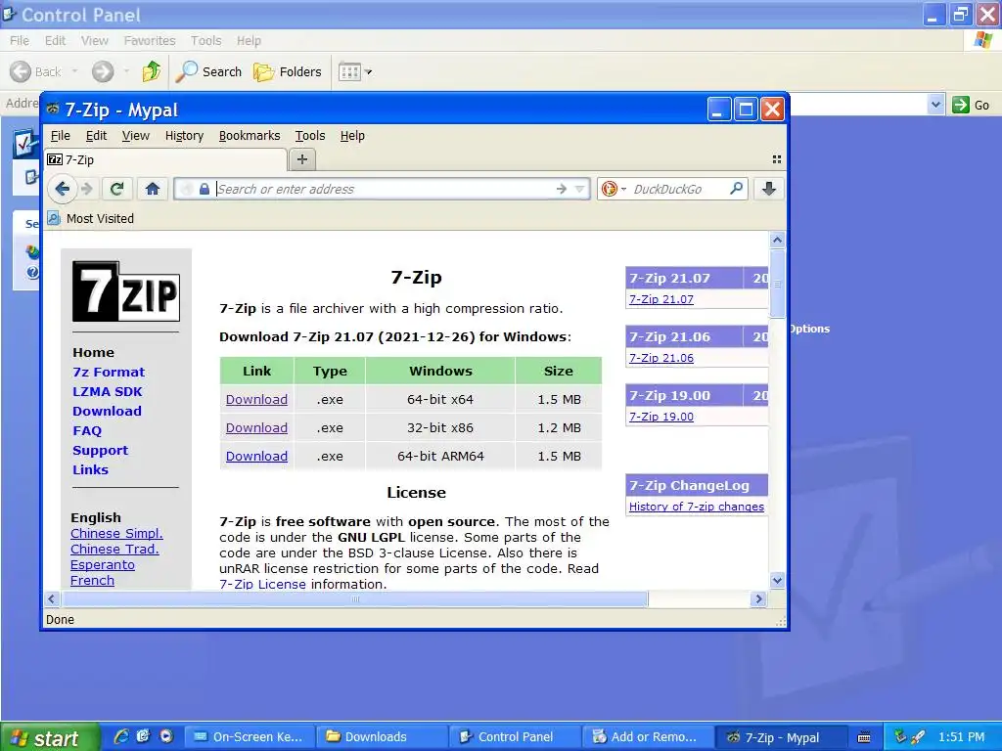Image resolution: width=1002 pixels, height=751 pixels.
Task: Open the 7-Zip License link
Action: (x=262, y=584)
